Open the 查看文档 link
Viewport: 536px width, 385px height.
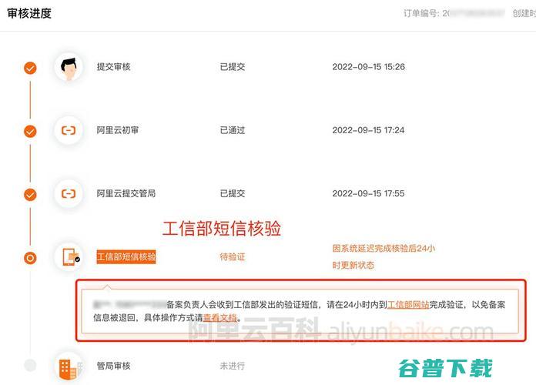(220, 318)
